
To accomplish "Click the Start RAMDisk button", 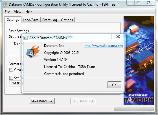I will [x=42, y=101].
